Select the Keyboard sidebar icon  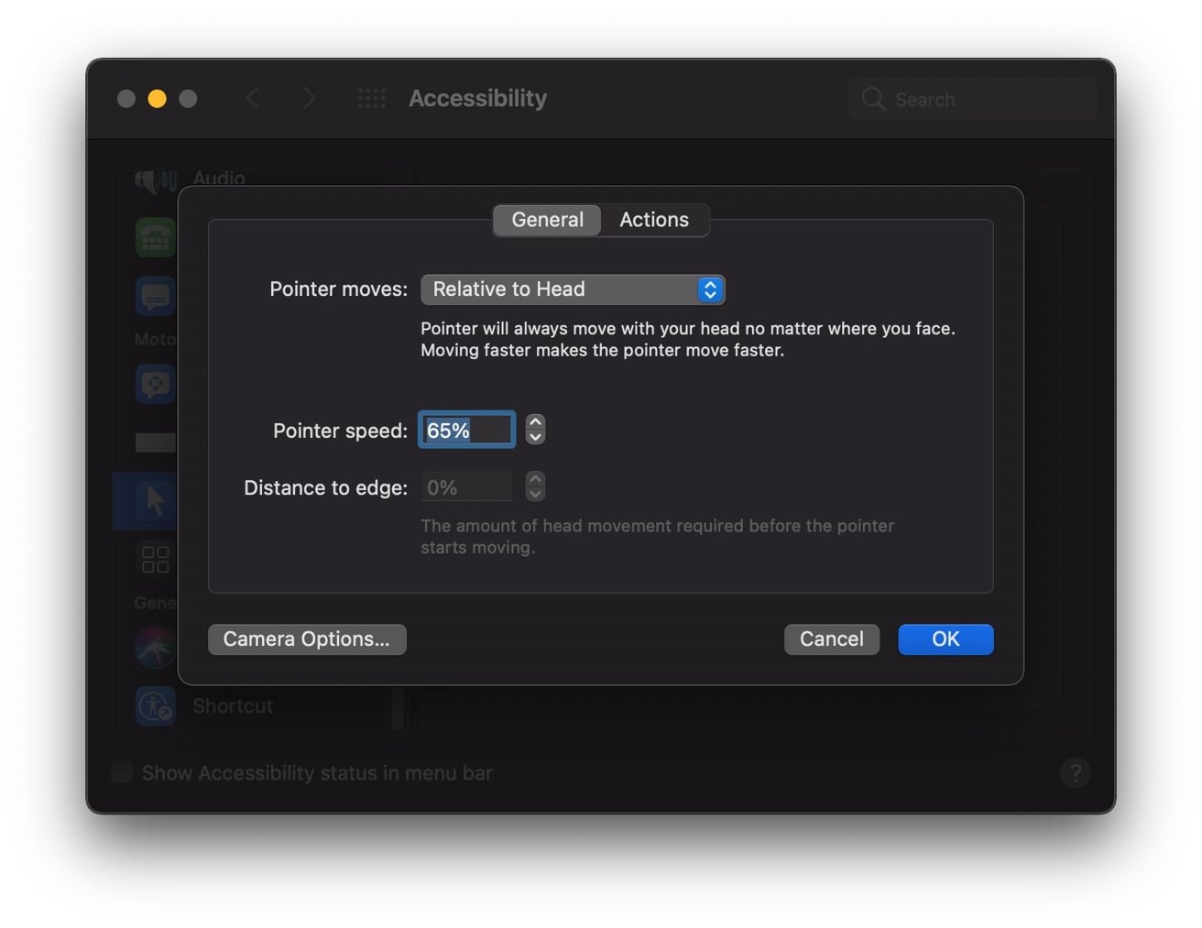(156, 443)
